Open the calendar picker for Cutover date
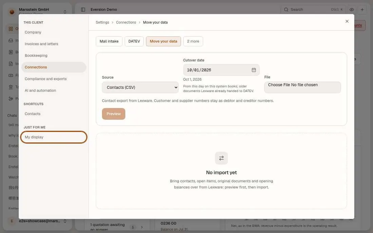Screen dimensions: 373x233 pos(254,70)
